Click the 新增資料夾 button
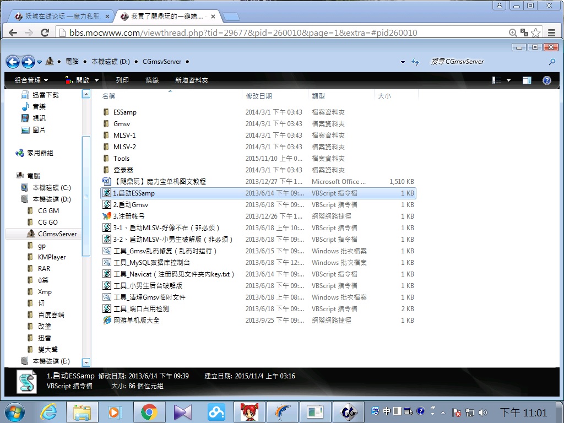The height and width of the screenshot is (423, 564). point(192,80)
